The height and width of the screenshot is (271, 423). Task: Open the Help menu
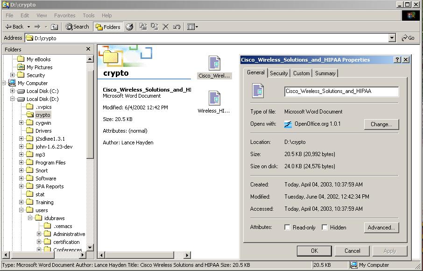pyautogui.click(x=106, y=15)
